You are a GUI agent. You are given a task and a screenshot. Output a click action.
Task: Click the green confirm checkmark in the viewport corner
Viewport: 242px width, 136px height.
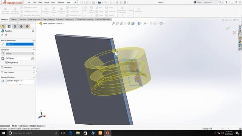coord(228,28)
